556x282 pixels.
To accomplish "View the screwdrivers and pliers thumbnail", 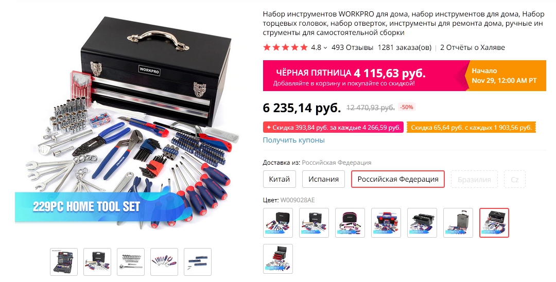I will click(164, 262).
